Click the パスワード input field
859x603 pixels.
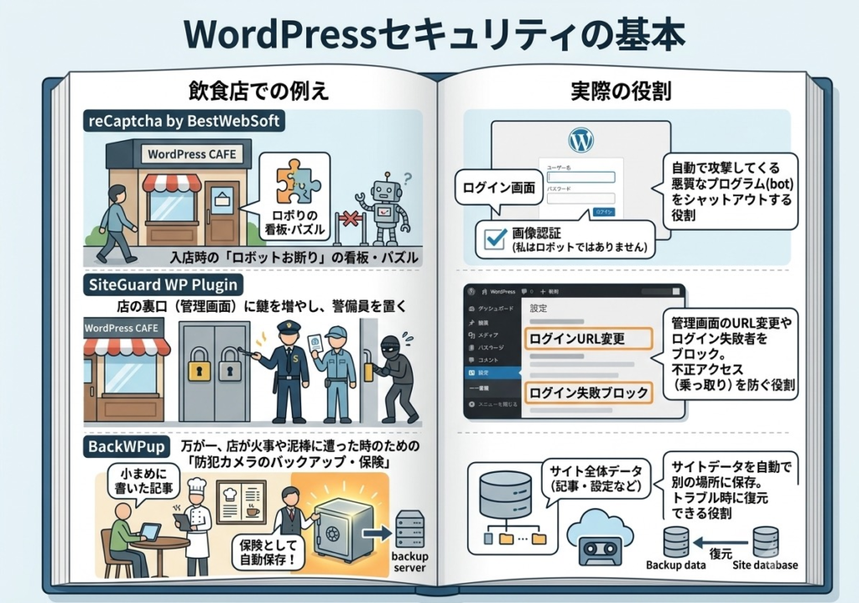580,198
